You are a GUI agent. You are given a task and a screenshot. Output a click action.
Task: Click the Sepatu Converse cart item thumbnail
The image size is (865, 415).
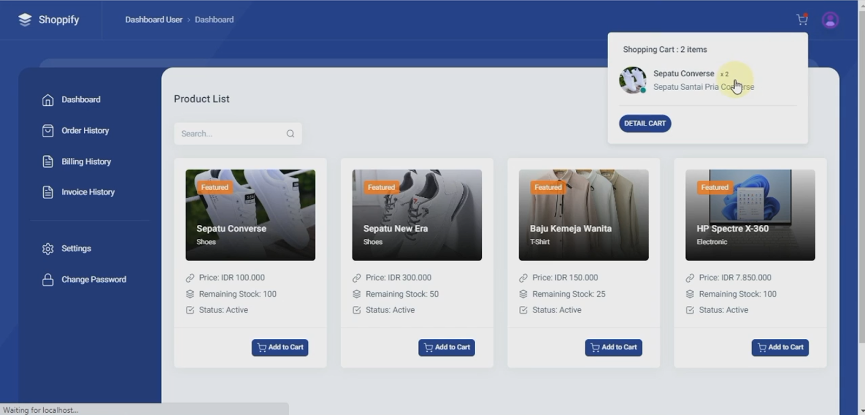pos(633,80)
